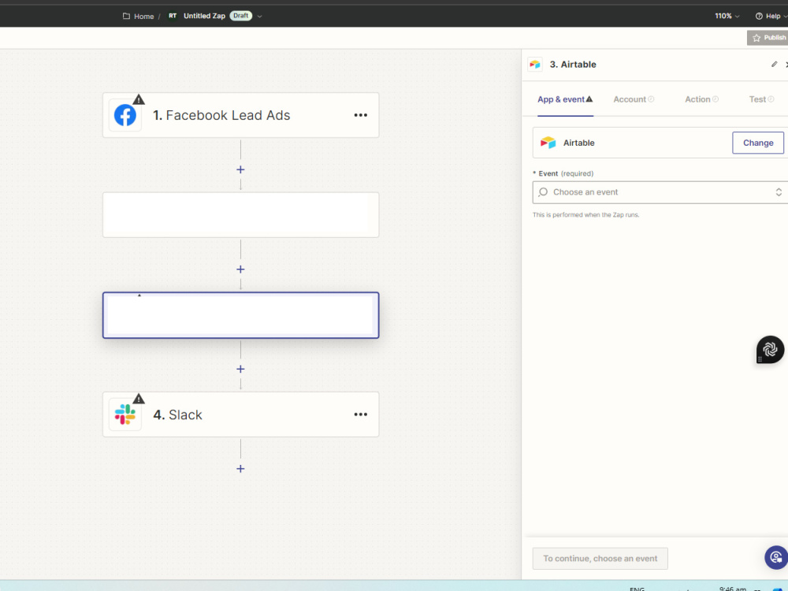Click the ENG language indicator in taskbar

coord(637,589)
